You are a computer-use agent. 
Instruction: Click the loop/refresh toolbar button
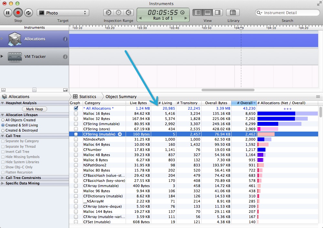point(28,13)
